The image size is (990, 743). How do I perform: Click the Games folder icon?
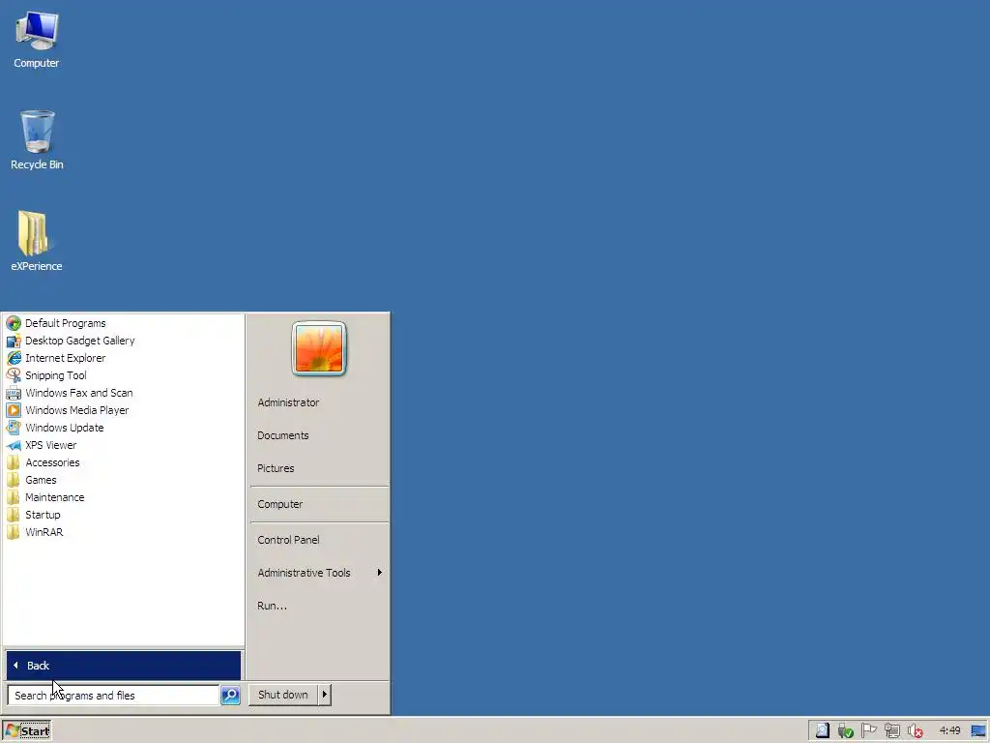click(x=14, y=480)
